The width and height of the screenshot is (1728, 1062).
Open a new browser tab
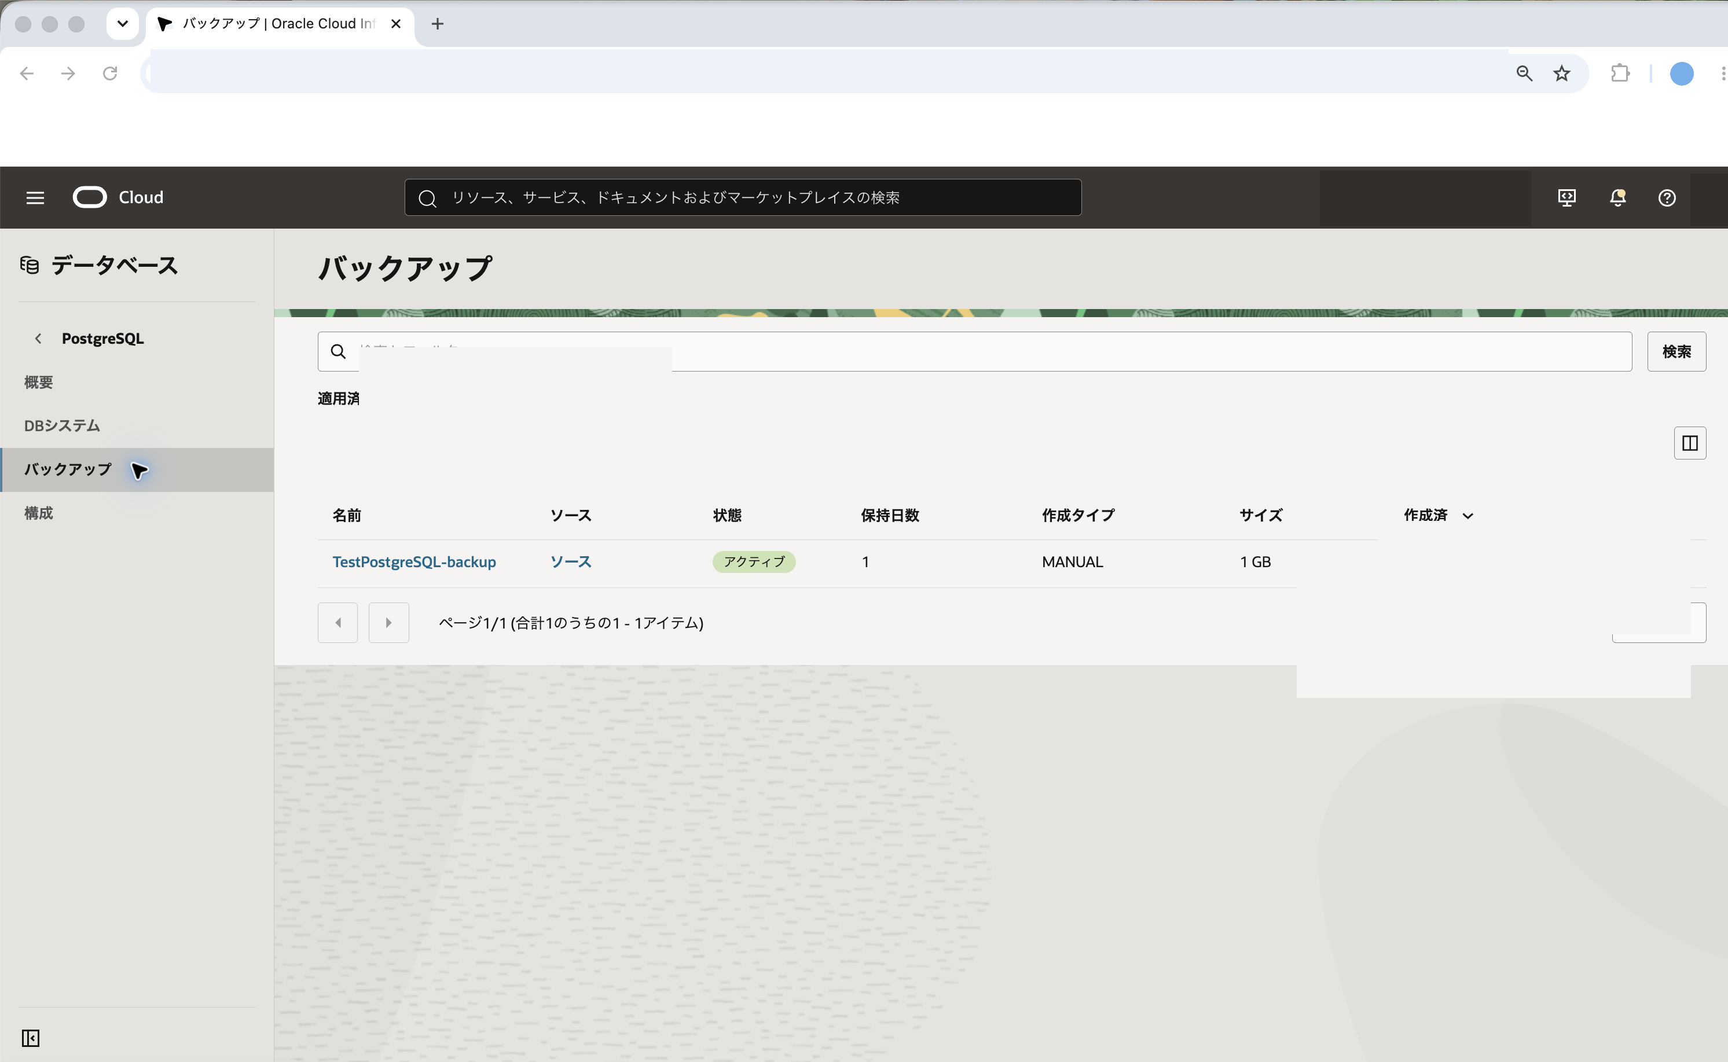[438, 24]
